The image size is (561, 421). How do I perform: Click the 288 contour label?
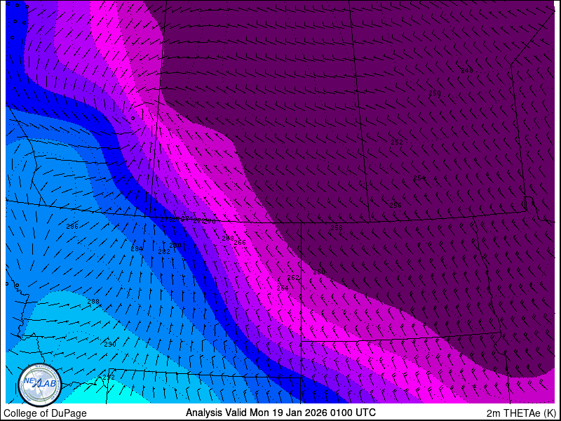click(93, 302)
